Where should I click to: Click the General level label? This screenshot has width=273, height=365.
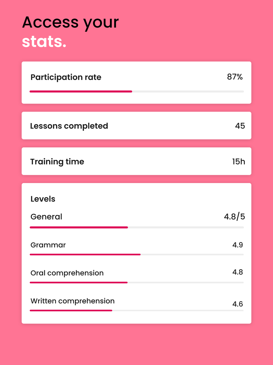pyautogui.click(x=46, y=217)
